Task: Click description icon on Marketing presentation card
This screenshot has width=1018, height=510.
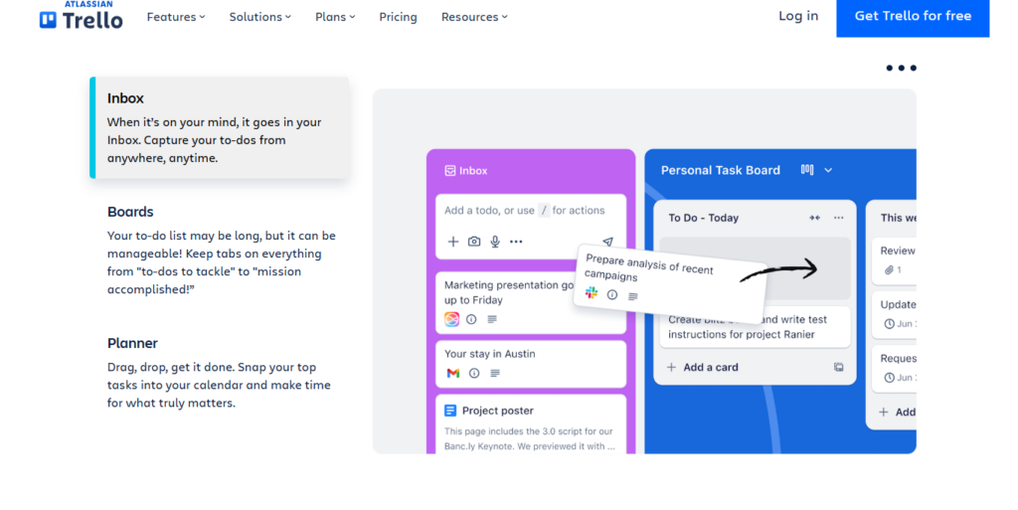Action: click(492, 319)
